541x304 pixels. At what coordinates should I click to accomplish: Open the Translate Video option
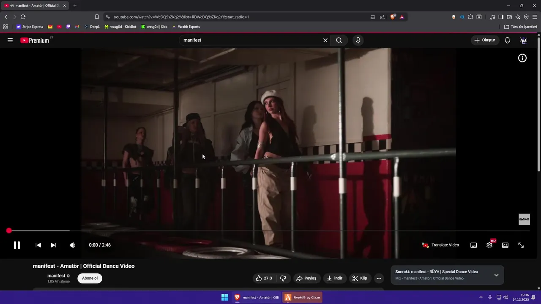coord(440,245)
